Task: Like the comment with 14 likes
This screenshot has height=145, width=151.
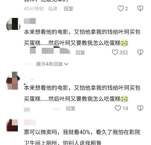Action: coord(118,108)
